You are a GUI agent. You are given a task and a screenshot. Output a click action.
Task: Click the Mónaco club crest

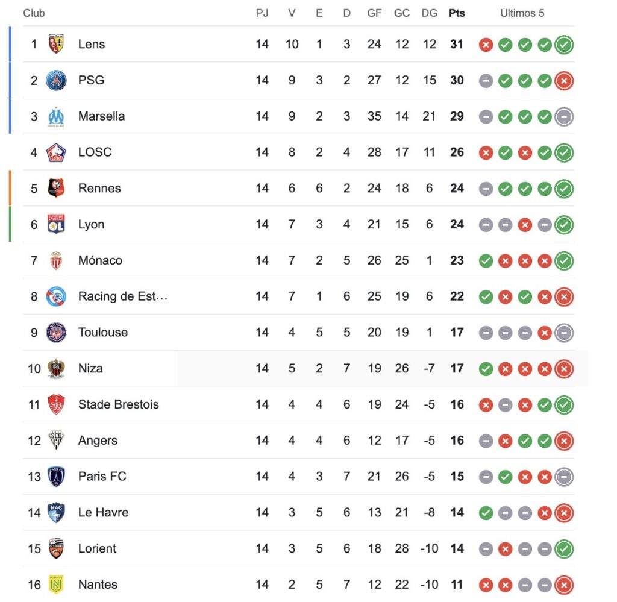[56, 260]
